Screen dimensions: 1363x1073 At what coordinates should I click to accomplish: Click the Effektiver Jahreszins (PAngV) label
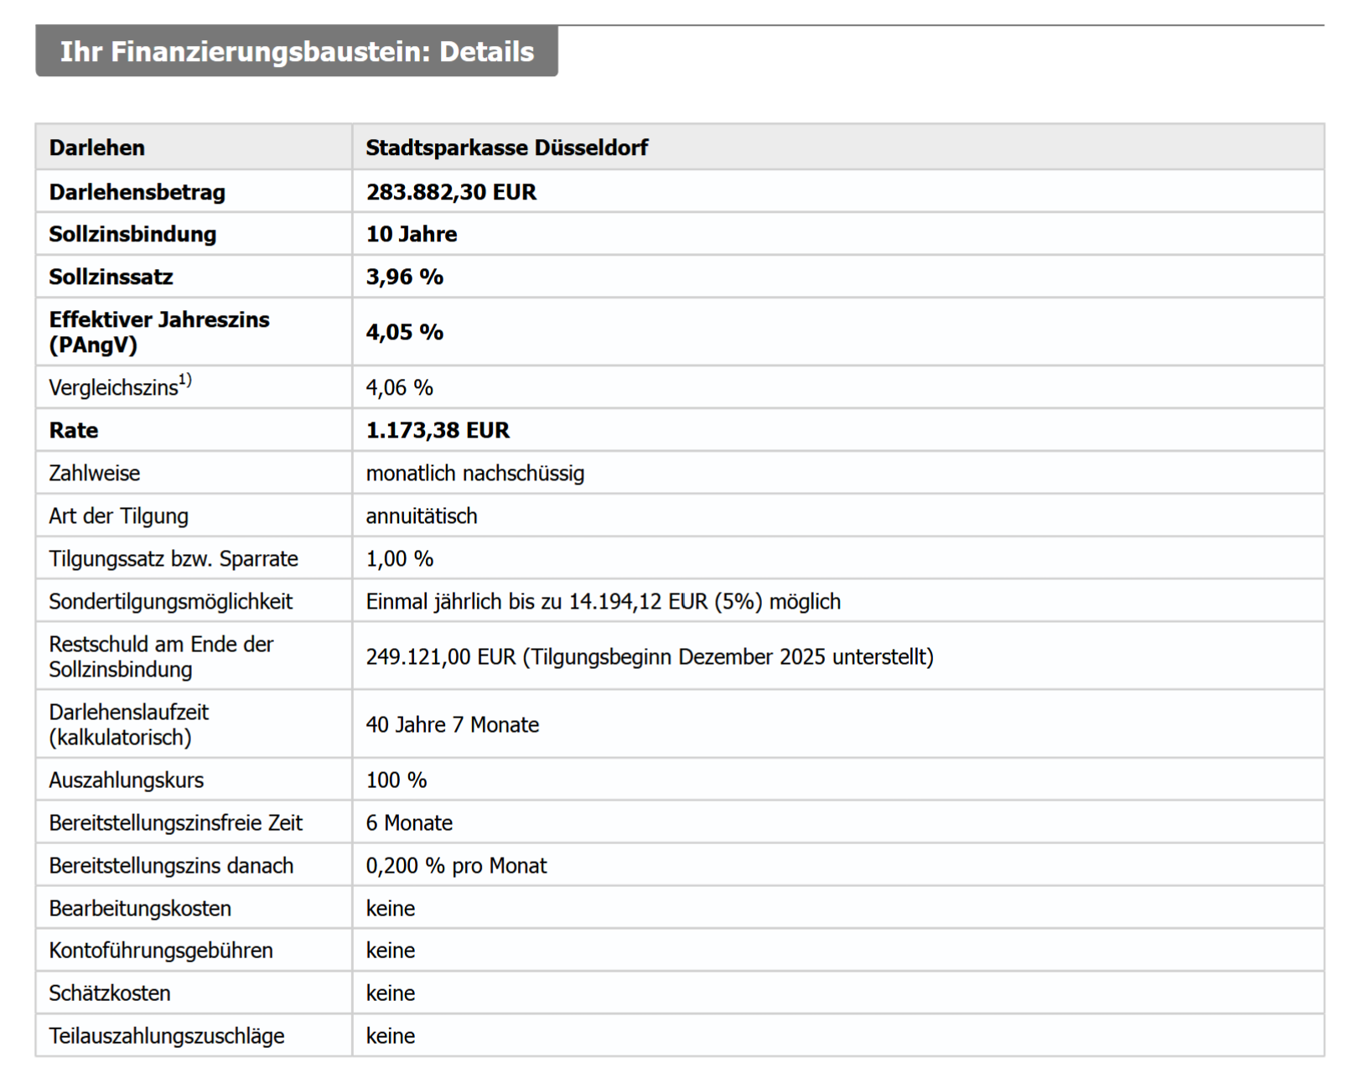point(158,332)
